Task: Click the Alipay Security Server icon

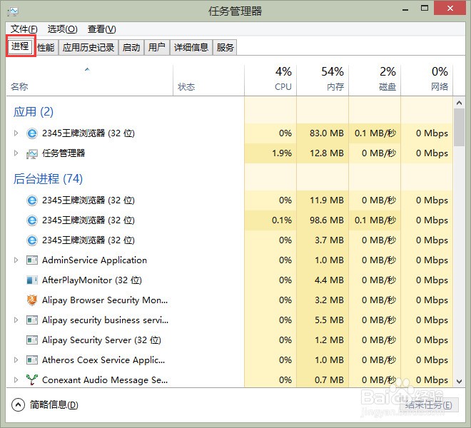Action: [32, 340]
